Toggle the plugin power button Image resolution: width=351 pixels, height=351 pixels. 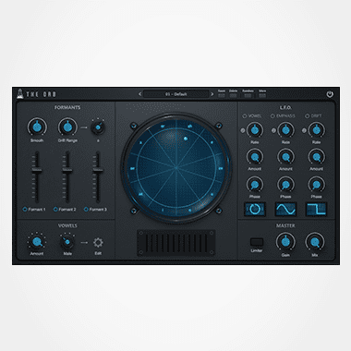[x=330, y=94]
